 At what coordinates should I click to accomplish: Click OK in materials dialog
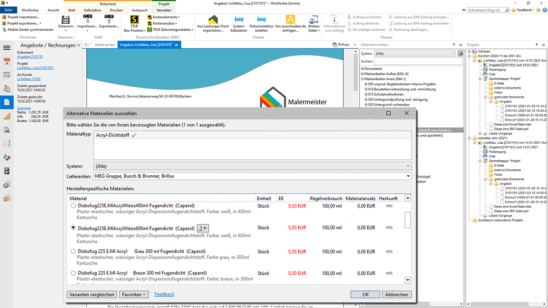(x=365, y=295)
